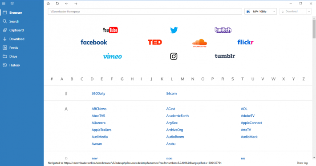Open the YouTube logo
The image size is (316, 166).
click(x=110, y=30)
